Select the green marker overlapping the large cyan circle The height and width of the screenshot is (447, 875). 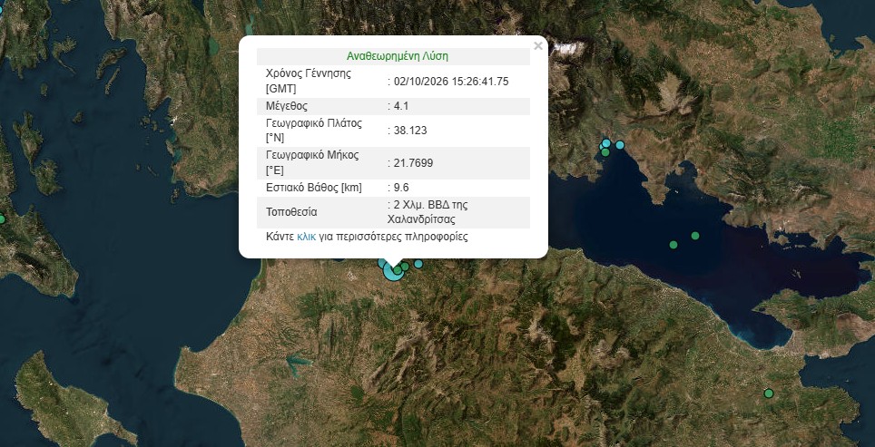tap(398, 271)
